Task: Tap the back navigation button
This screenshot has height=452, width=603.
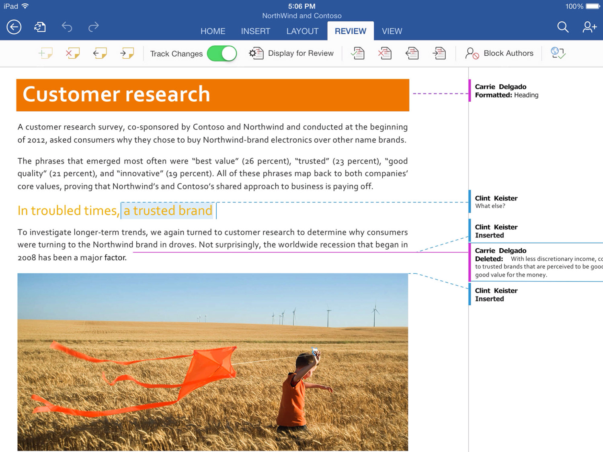Action: coord(14,27)
